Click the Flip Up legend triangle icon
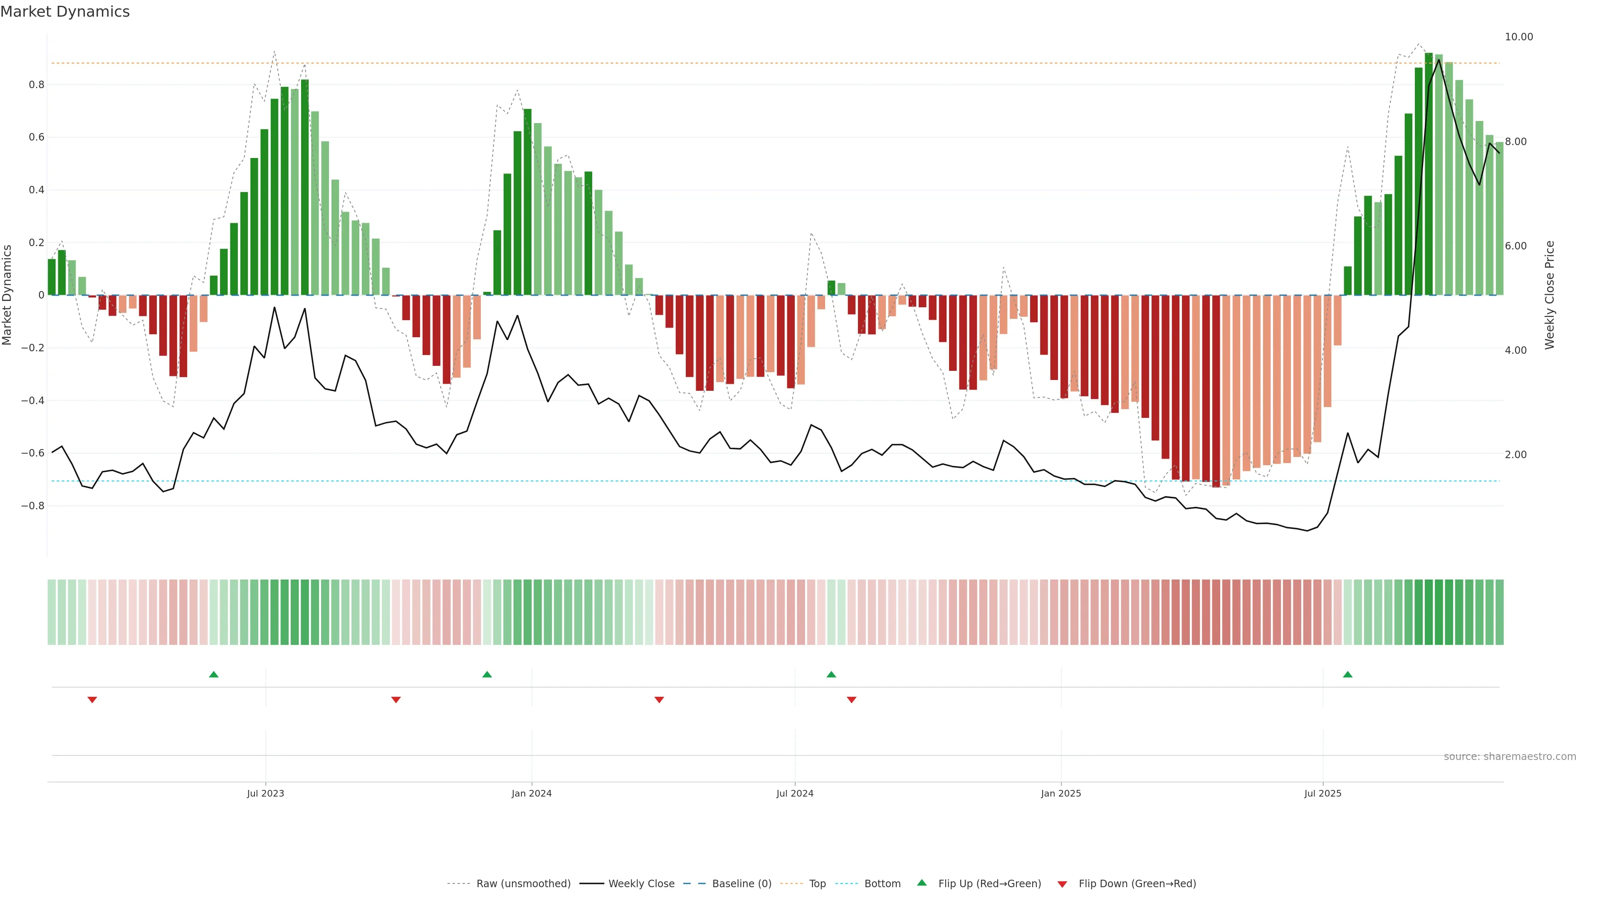 click(x=922, y=883)
